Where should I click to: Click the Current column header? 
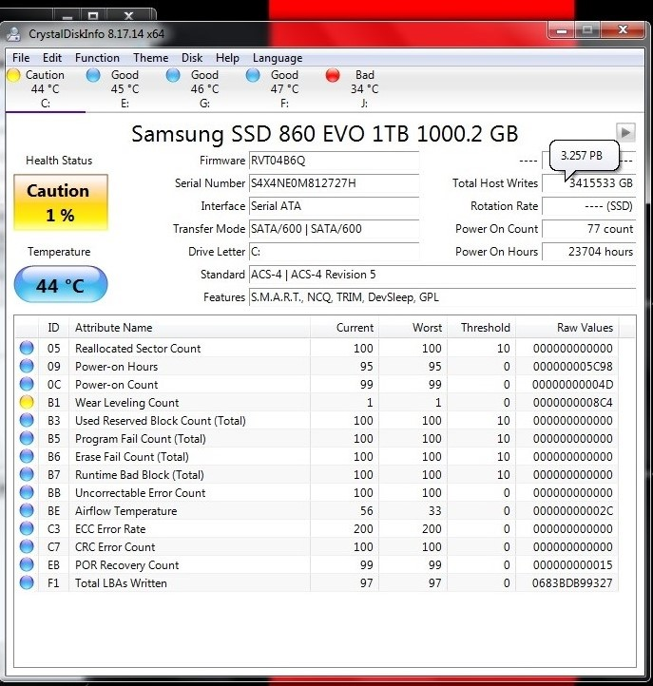[x=344, y=327]
